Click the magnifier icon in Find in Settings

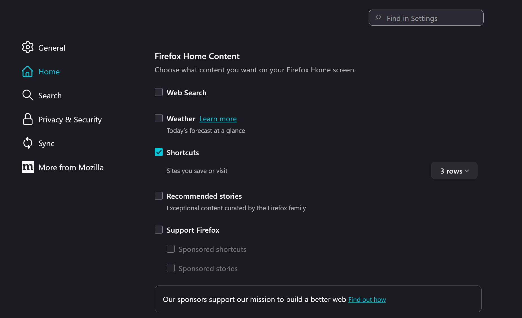point(378,18)
